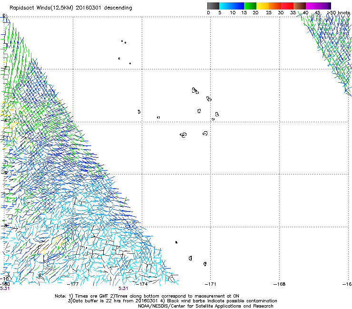Click the 'NOAA/NESDIS/Center for Satellite Applications and Research' credit
The width and height of the screenshot is (352, 309).
(205, 306)
